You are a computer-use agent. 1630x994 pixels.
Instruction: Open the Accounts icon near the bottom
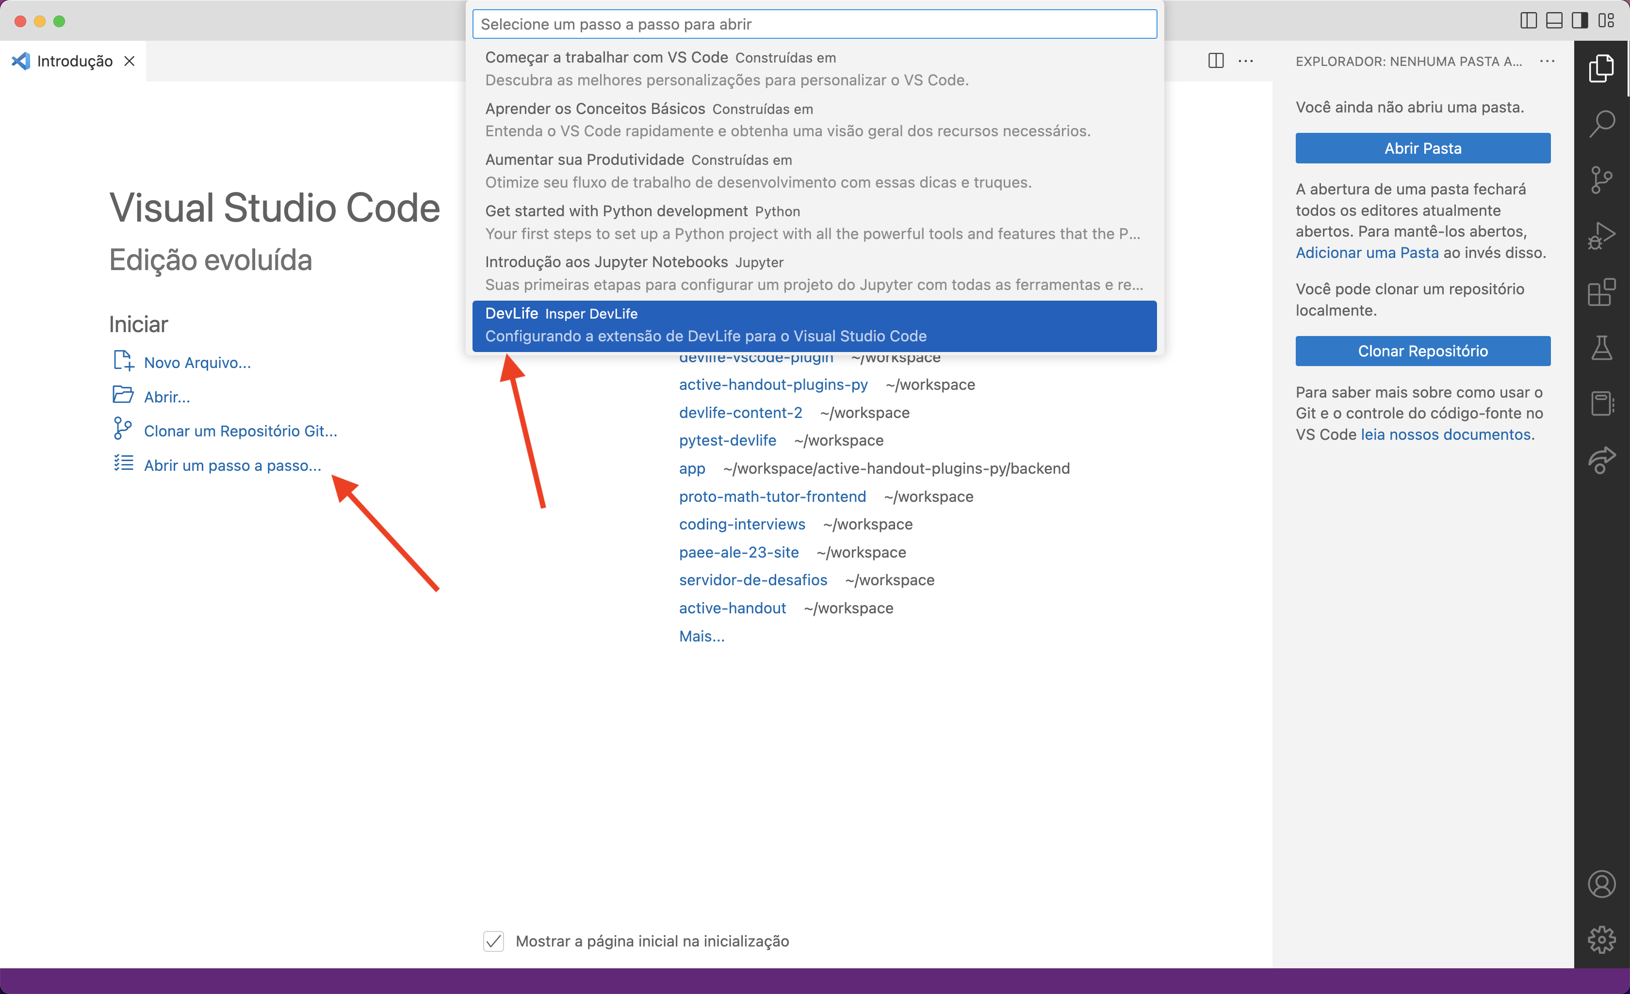1602,884
